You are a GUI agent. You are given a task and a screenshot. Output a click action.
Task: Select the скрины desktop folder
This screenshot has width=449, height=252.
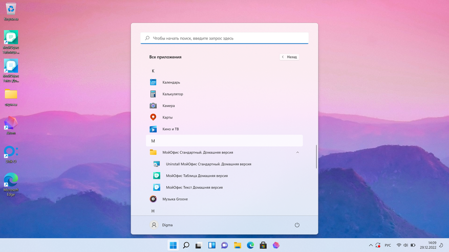pyautogui.click(x=11, y=97)
